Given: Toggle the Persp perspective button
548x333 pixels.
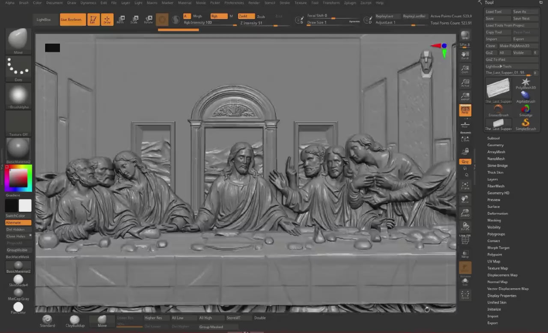Looking at the screenshot, I should (x=465, y=110).
